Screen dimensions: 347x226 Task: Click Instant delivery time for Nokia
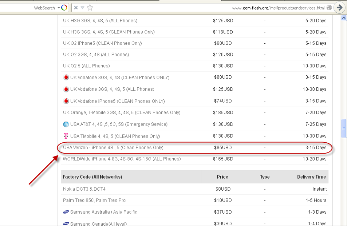pos(319,189)
